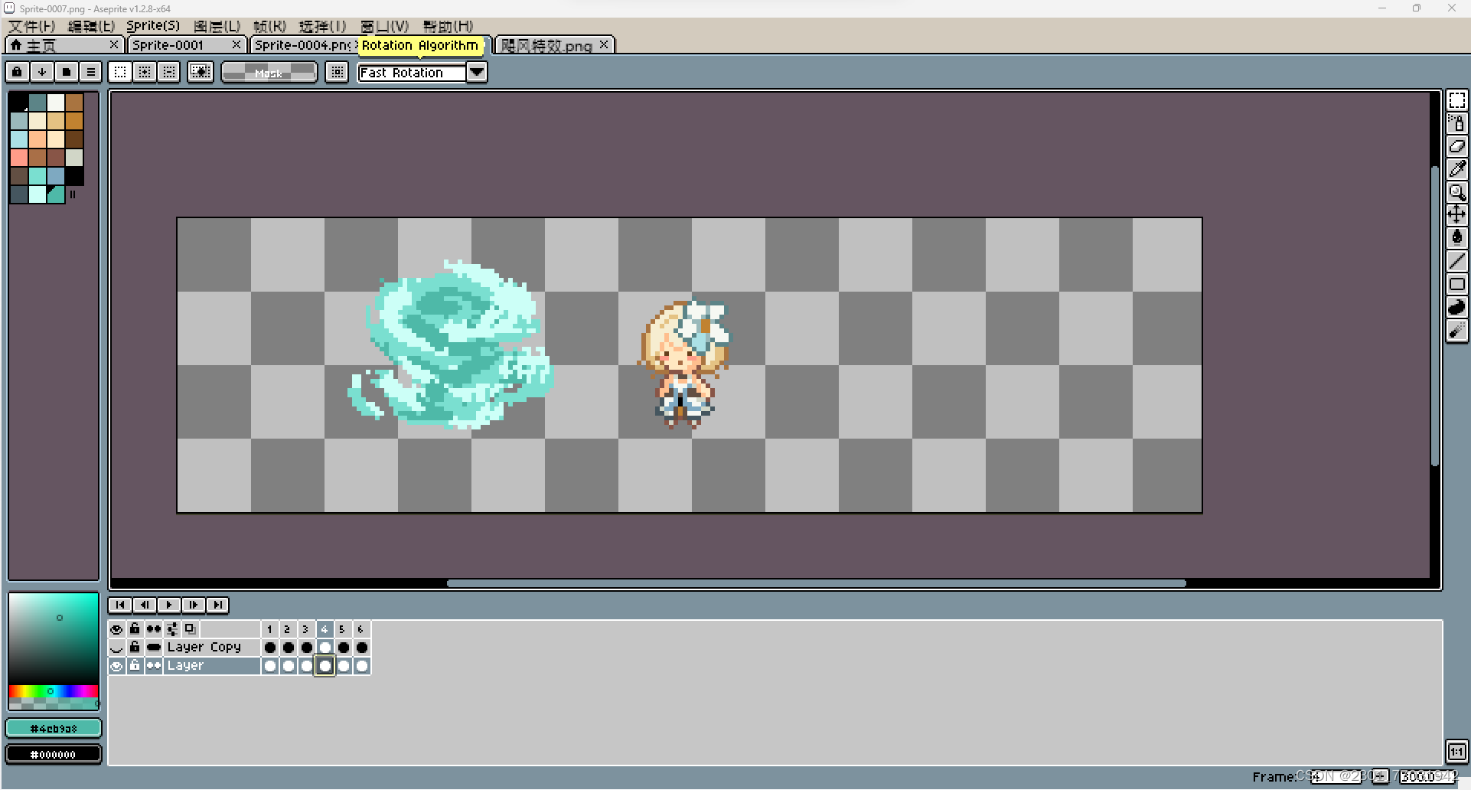Screen dimensions: 1471x790
Task: Click the lock icon in the context bar
Action: click(x=17, y=72)
